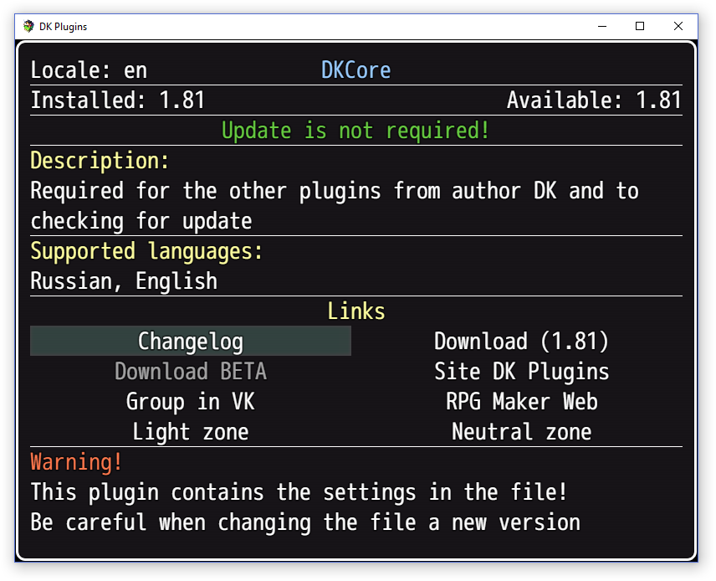Click the Supported languages heading
This screenshot has height=581, width=716.
(x=146, y=251)
